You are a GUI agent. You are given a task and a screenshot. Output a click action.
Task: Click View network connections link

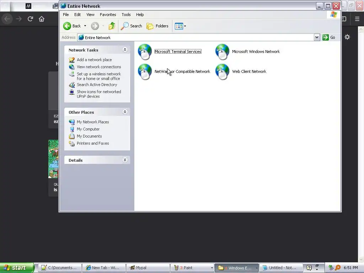pyautogui.click(x=99, y=67)
